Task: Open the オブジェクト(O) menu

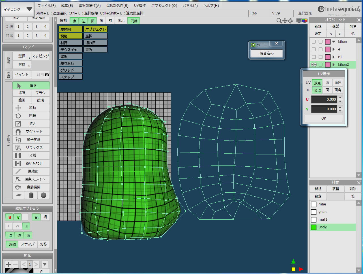Action: click(x=164, y=6)
